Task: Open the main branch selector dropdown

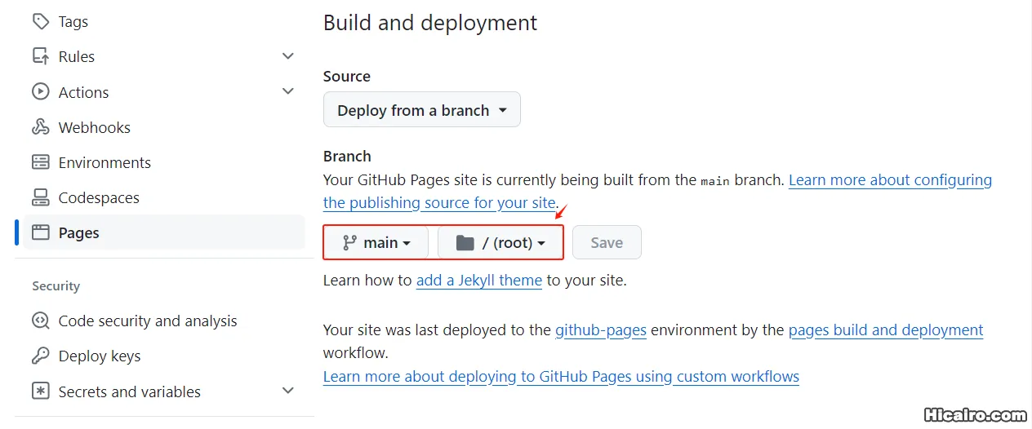Action: 376,242
